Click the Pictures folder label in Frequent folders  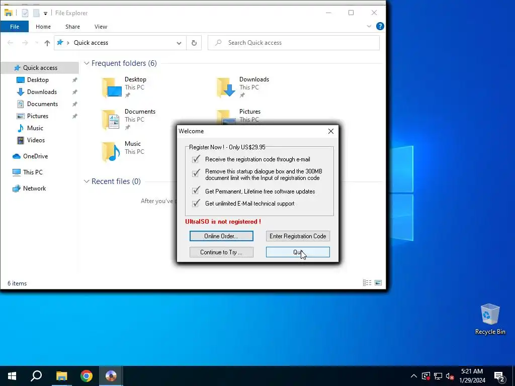(x=249, y=112)
